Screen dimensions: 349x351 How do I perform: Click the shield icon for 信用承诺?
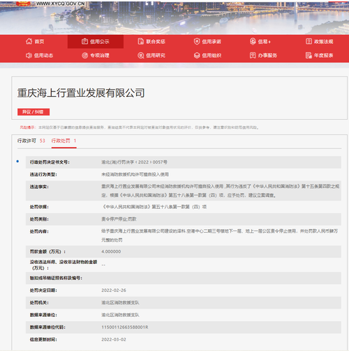coord(197,41)
